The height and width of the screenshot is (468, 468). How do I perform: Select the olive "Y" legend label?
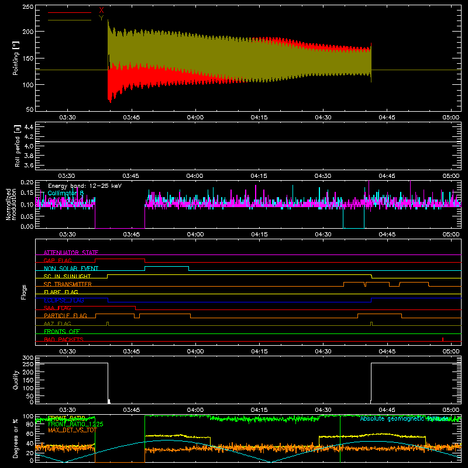(101, 18)
